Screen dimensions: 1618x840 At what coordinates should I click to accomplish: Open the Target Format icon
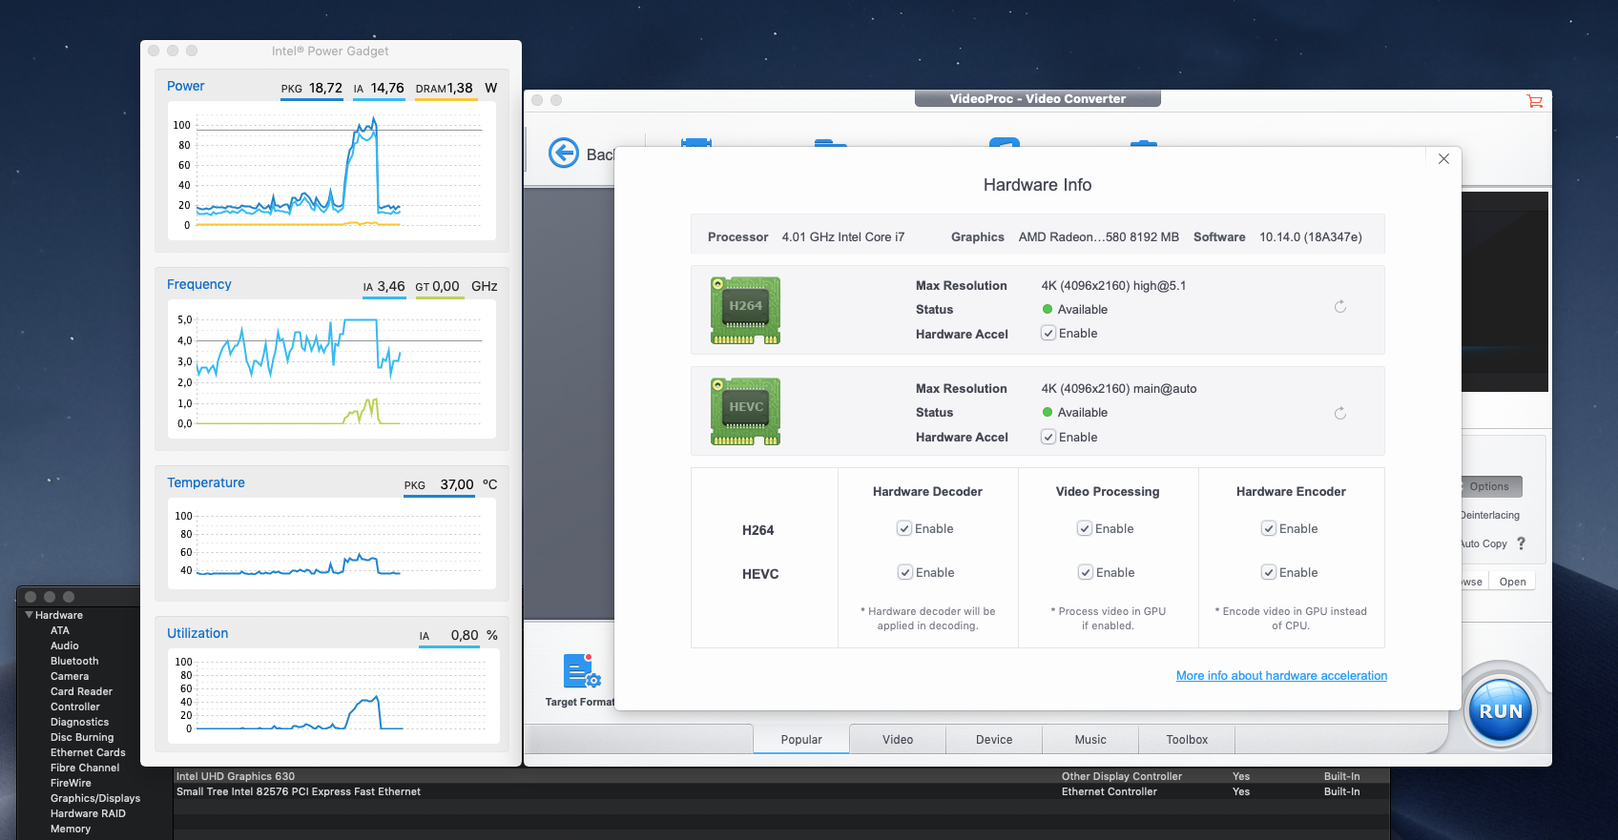tap(579, 671)
